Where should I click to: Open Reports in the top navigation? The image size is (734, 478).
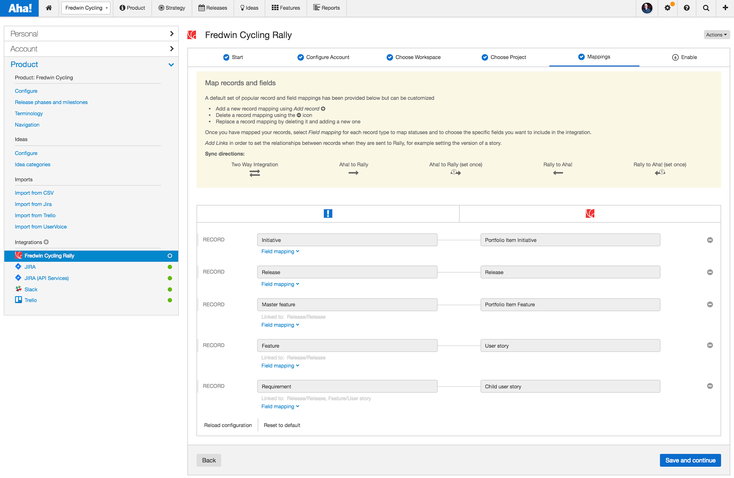(x=326, y=8)
